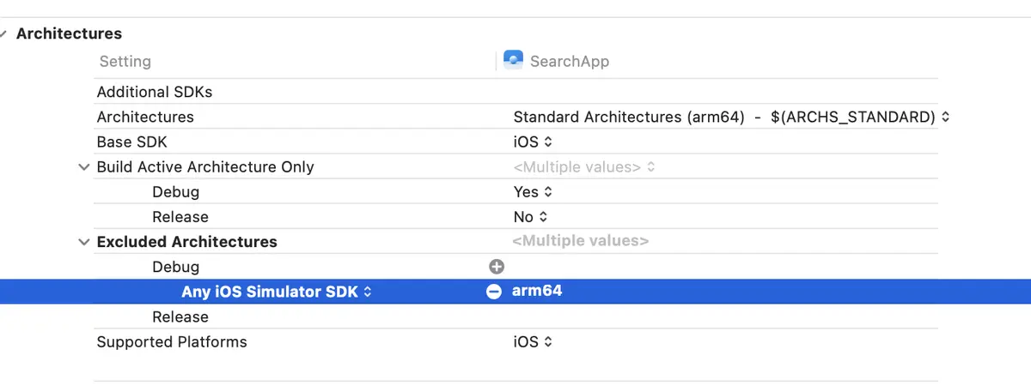Screen dimensions: 1031x386
Task: Click the SearchApp target icon
Action: point(513,60)
